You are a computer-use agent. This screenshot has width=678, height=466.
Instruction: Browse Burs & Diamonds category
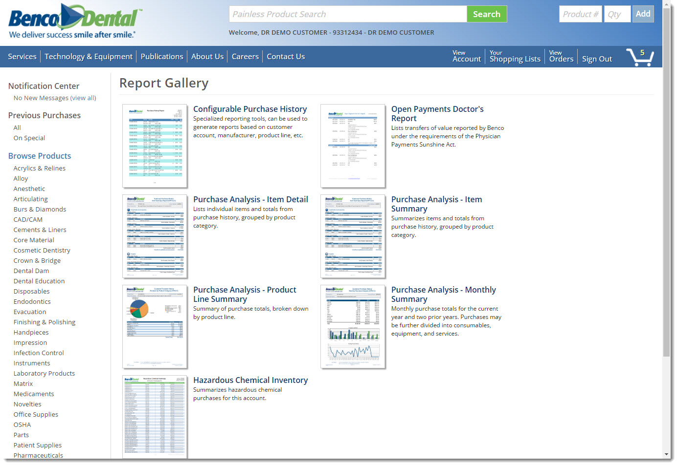[40, 210]
